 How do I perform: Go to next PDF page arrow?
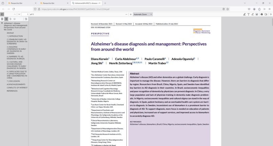[x=19, y=14]
